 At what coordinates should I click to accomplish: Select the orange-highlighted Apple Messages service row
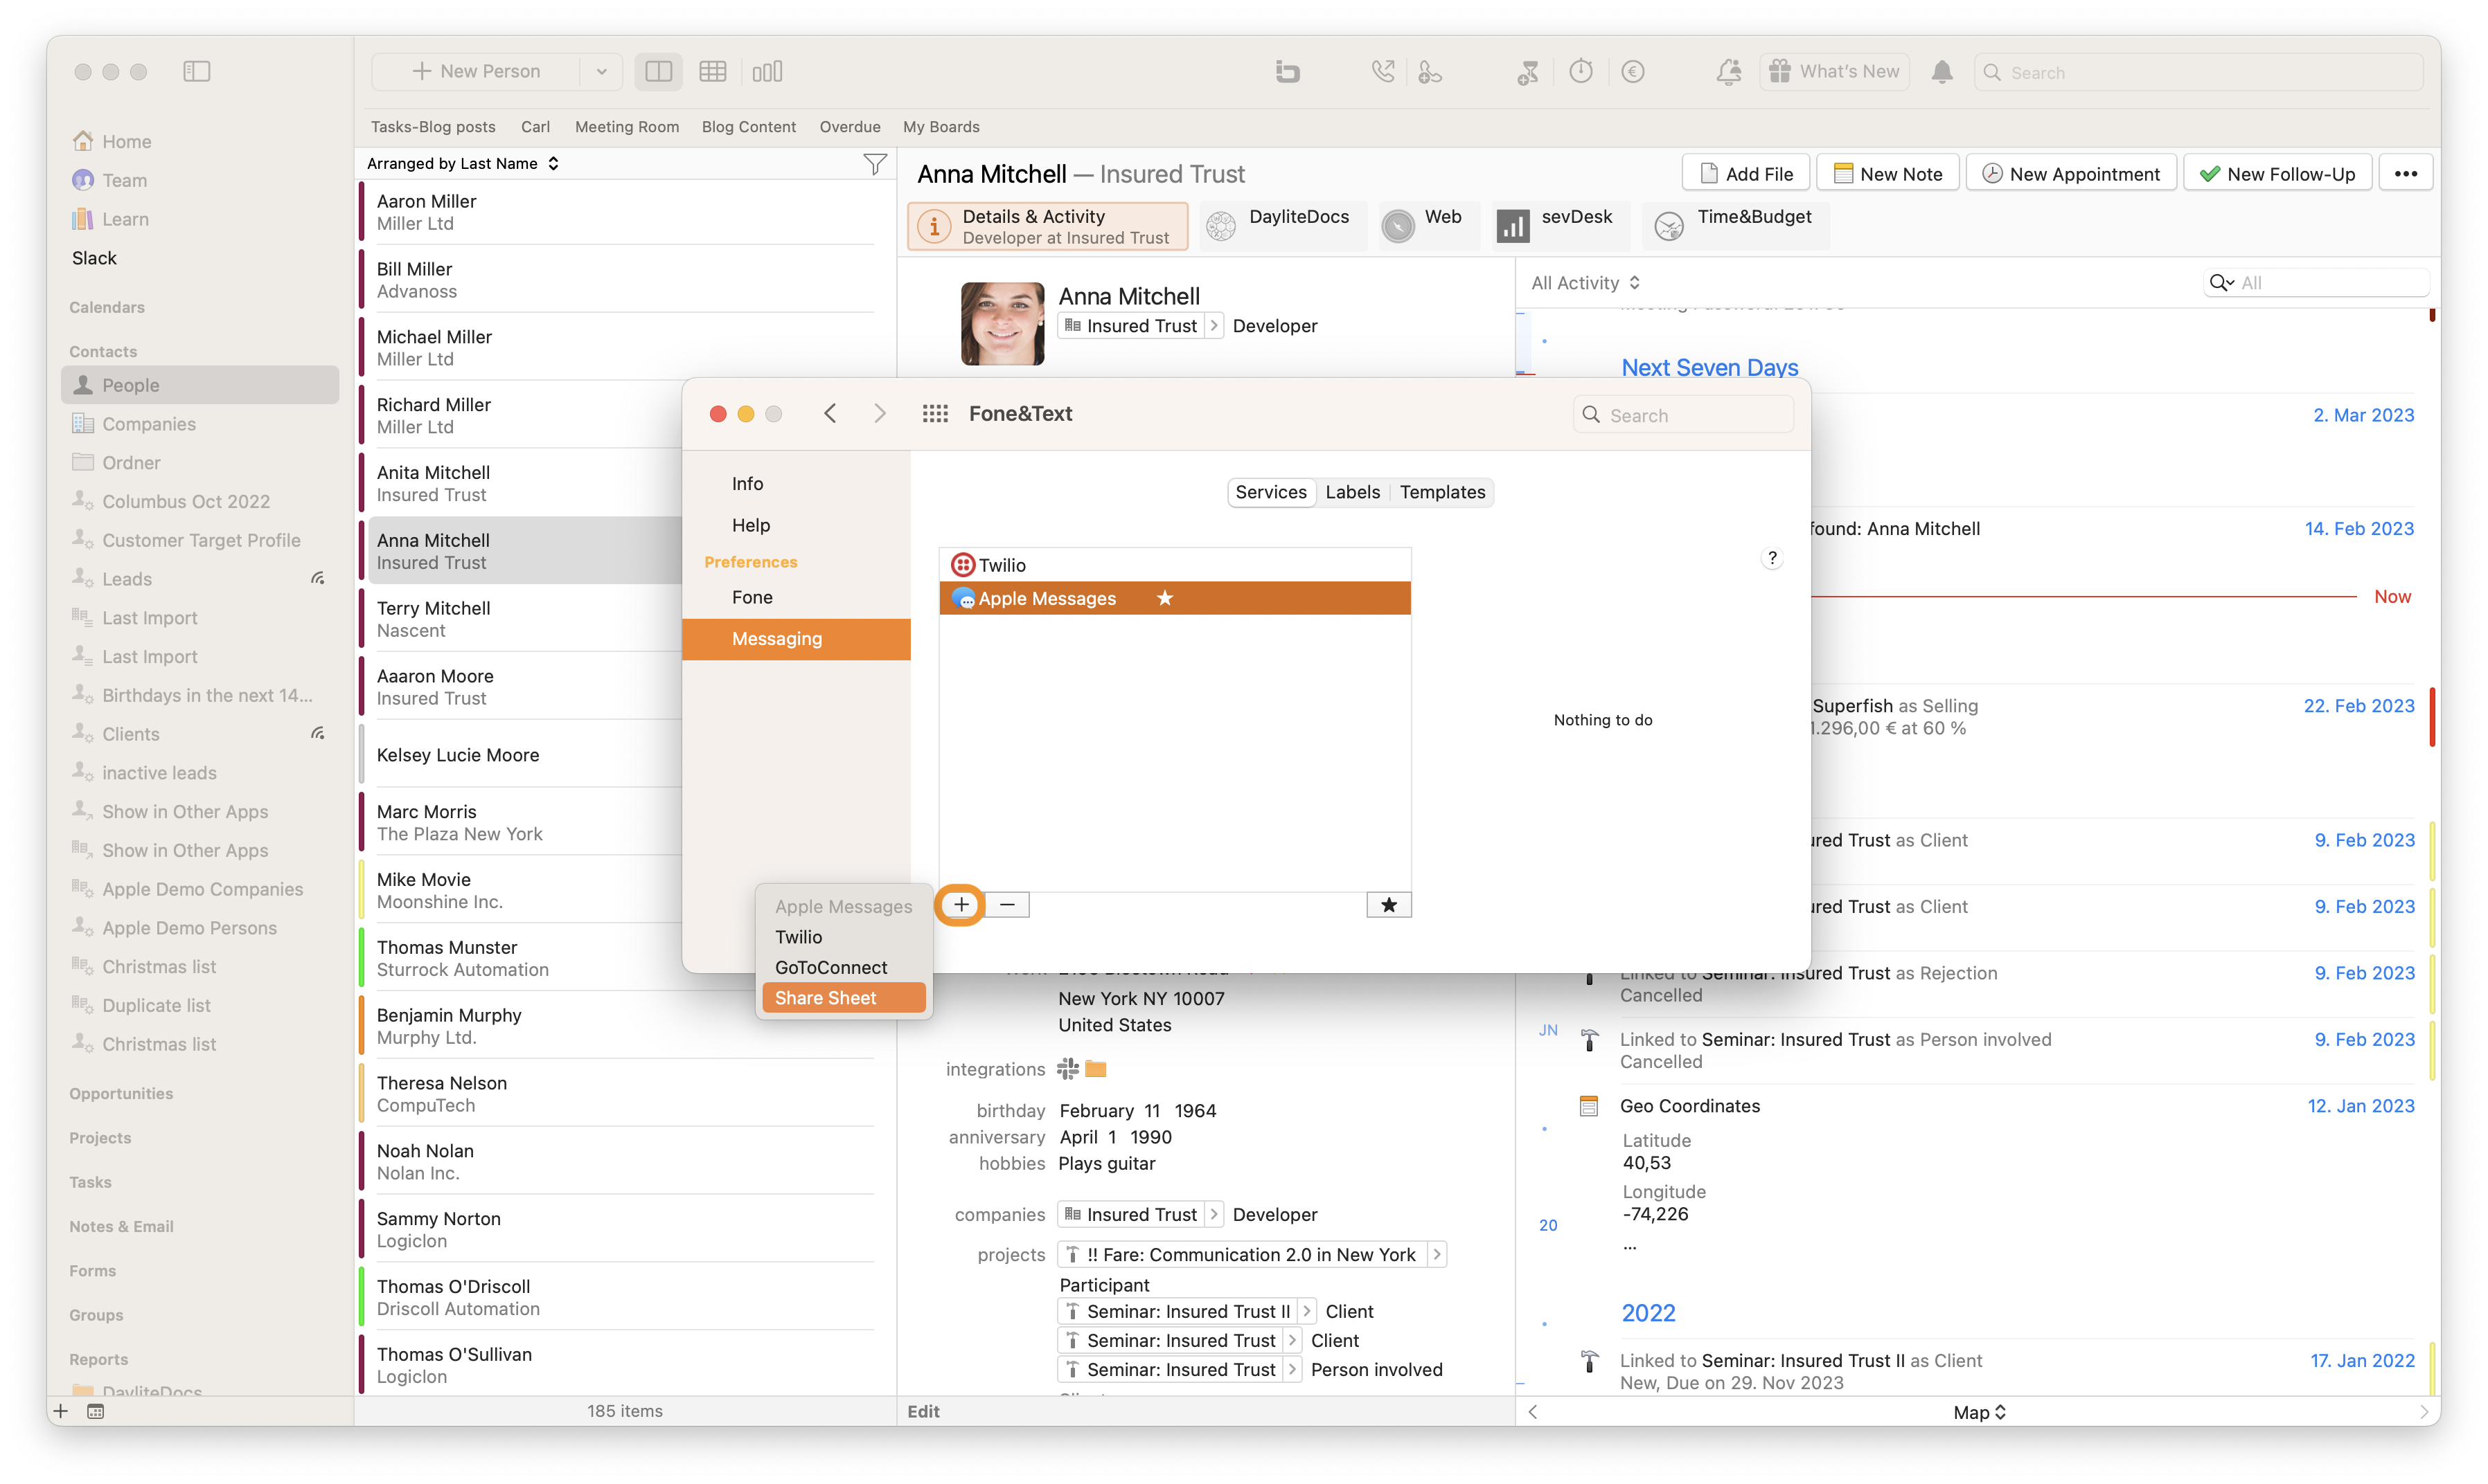1175,598
